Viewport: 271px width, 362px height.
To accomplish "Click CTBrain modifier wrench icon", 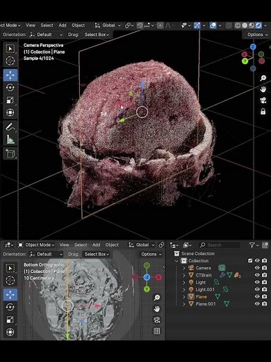I will coord(222,275).
